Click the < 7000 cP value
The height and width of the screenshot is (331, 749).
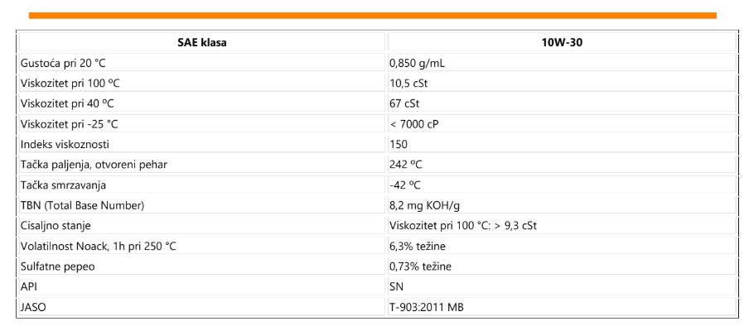tap(413, 124)
